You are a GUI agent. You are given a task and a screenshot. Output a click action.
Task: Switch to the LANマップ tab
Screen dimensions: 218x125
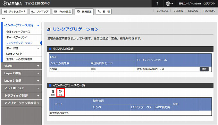tap(40, 12)
